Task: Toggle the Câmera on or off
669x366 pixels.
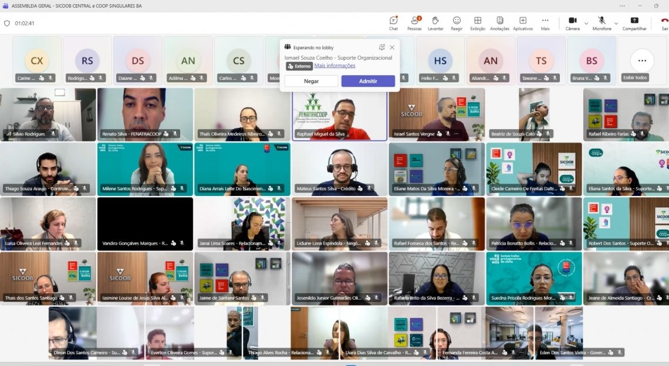Action: point(572,23)
